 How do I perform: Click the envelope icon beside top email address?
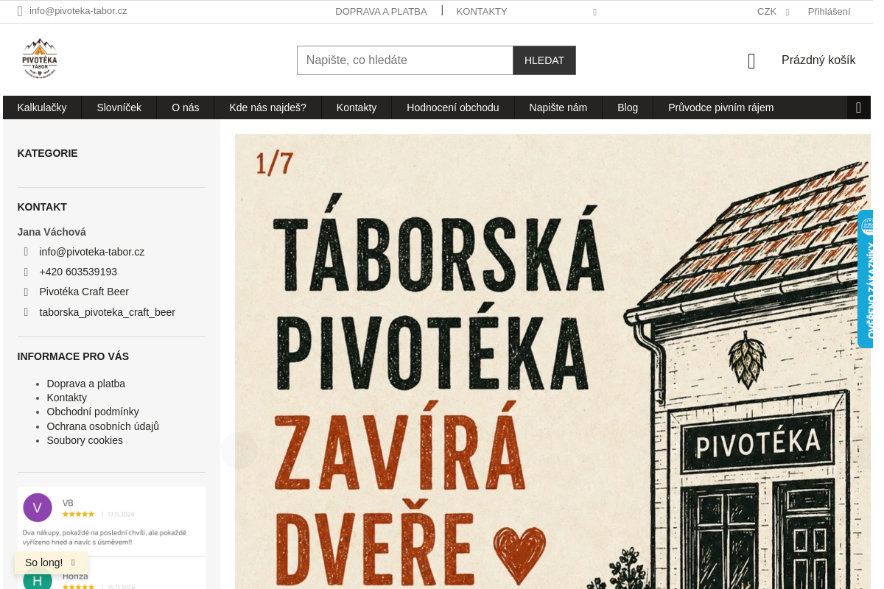coord(20,11)
